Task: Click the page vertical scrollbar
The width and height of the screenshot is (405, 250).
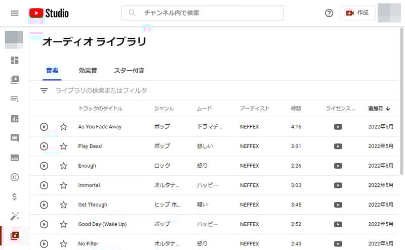Action: point(401,102)
